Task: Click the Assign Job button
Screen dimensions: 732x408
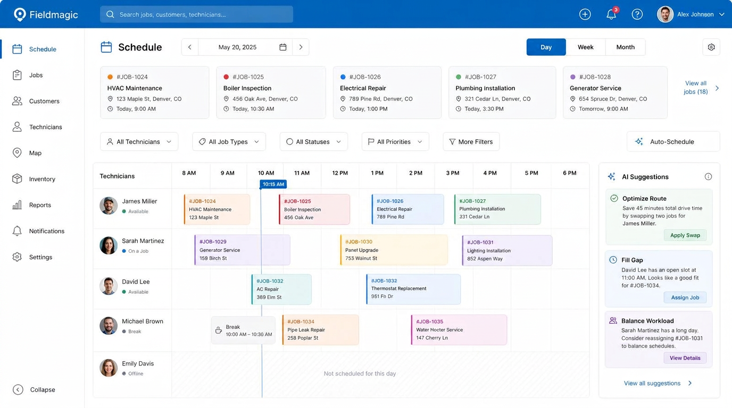Action: (685, 297)
